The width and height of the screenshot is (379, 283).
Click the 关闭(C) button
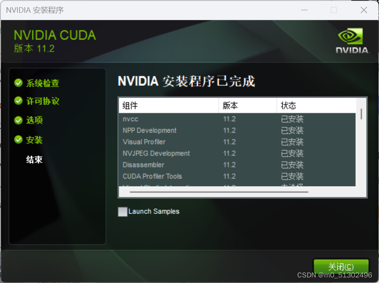[x=341, y=267]
